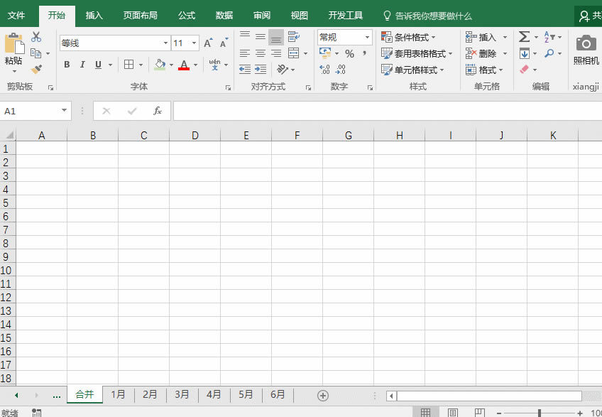602x417 pixels.
Task: Click the Wrap Text icon
Action: pos(294,37)
